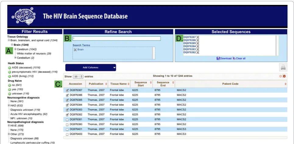The image size is (294, 144).
Task: Click the Download link
Action: click(x=224, y=58)
